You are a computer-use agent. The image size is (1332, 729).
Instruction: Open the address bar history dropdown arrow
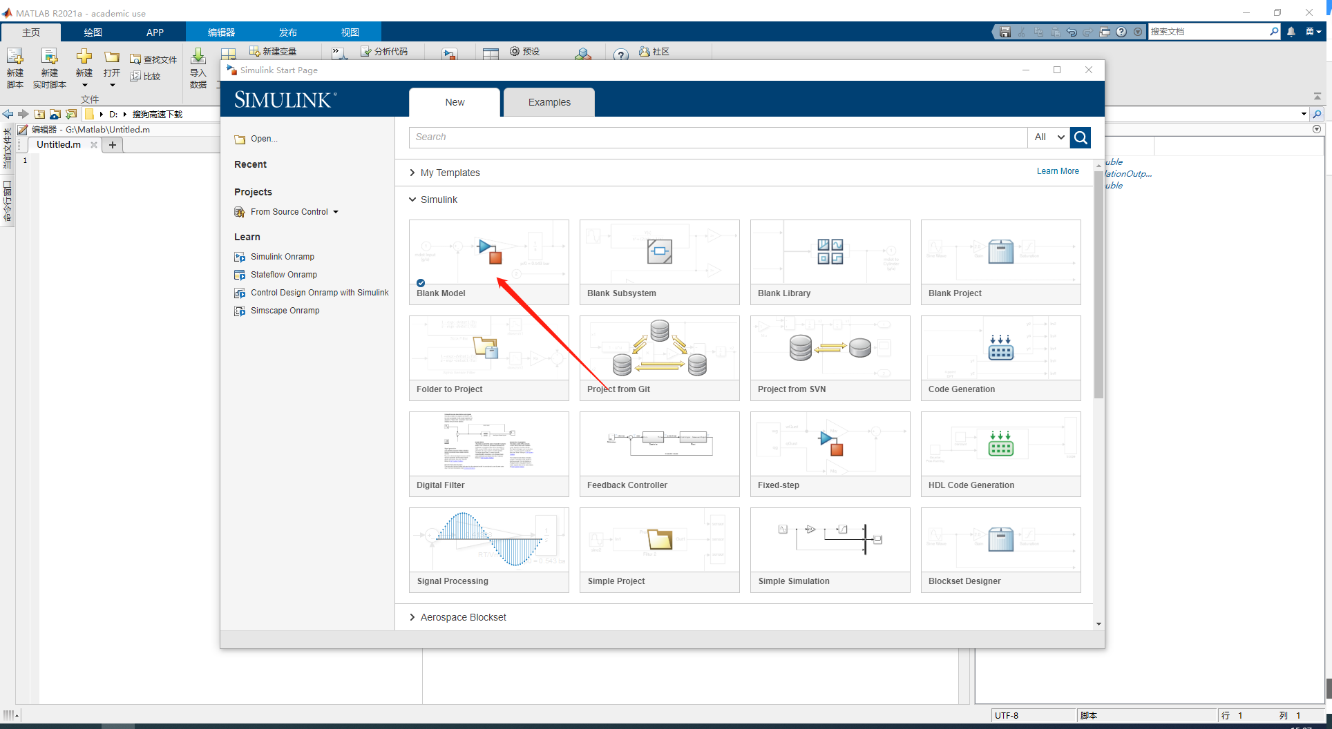[1304, 114]
